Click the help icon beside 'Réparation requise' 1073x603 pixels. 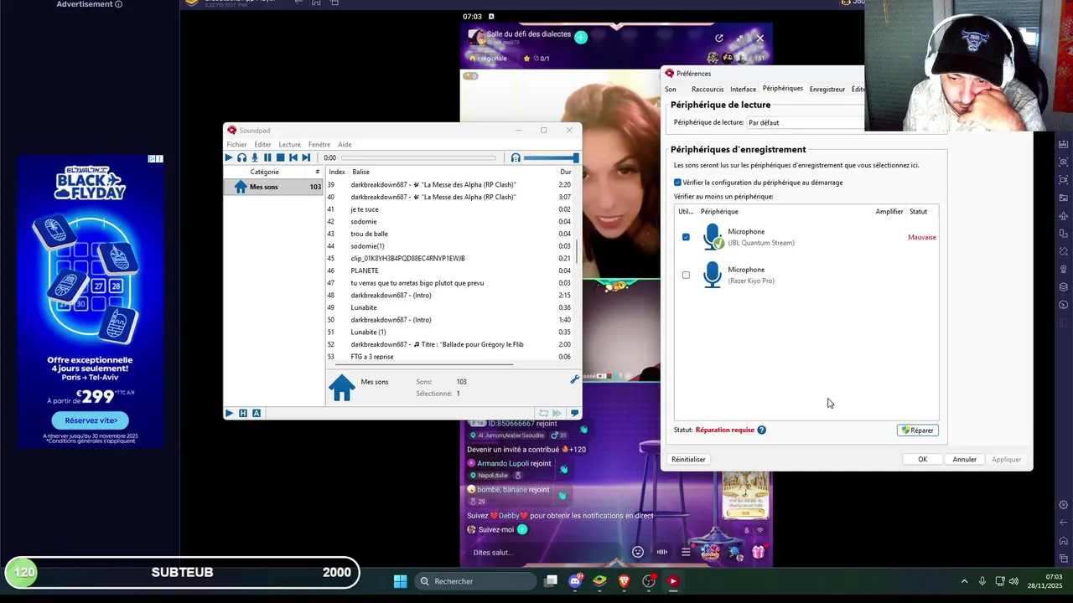(761, 430)
